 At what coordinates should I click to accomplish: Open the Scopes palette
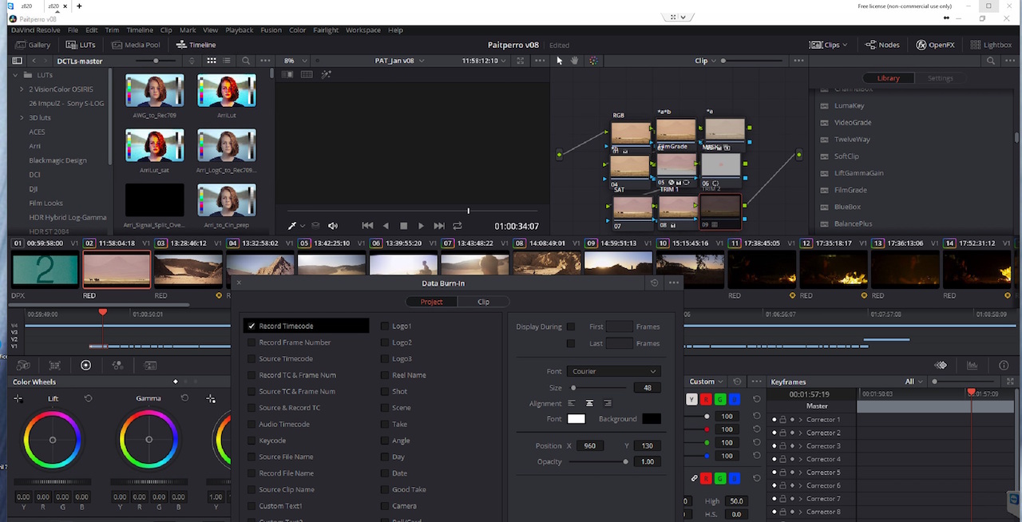972,366
